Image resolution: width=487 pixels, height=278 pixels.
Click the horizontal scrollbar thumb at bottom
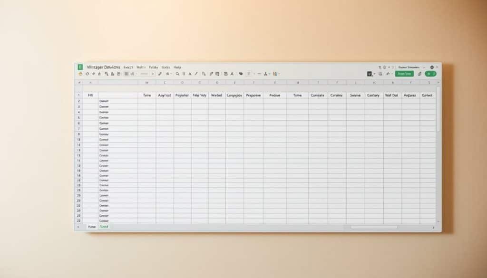(x=374, y=227)
